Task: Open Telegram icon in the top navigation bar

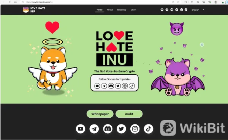Action: pos(167,10)
